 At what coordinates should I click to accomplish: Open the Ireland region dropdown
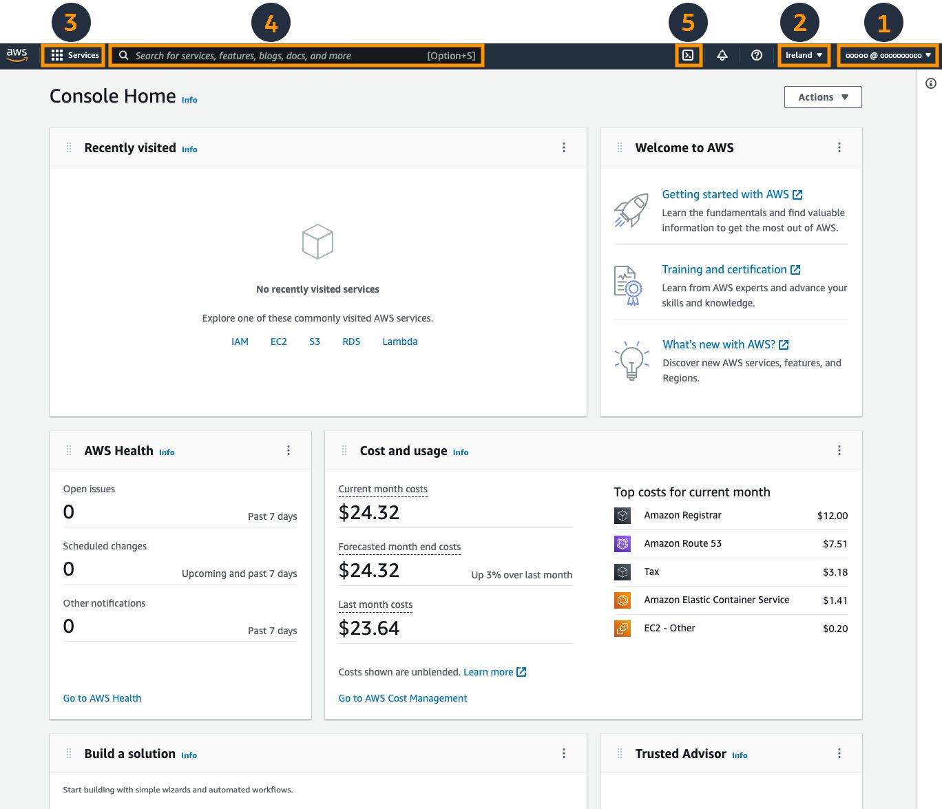pyautogui.click(x=803, y=55)
